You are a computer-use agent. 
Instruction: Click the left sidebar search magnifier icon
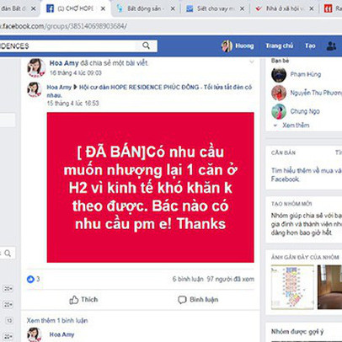tap(8, 254)
